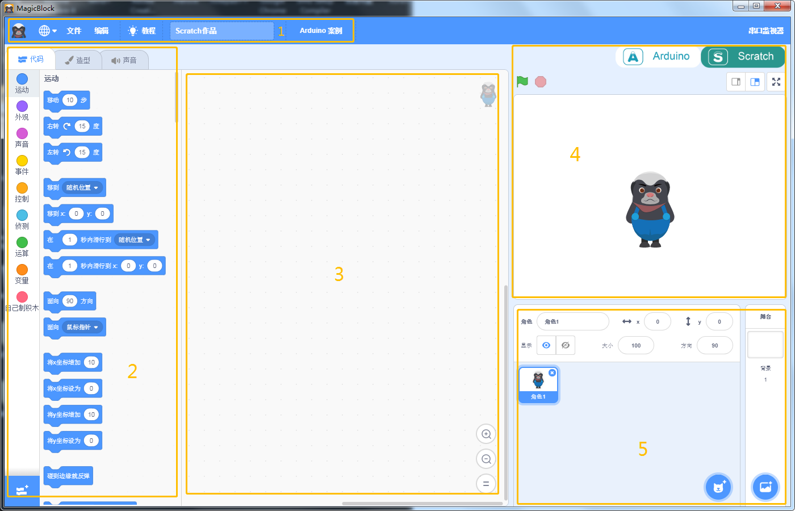Add a new sprite with cat button

[718, 487]
